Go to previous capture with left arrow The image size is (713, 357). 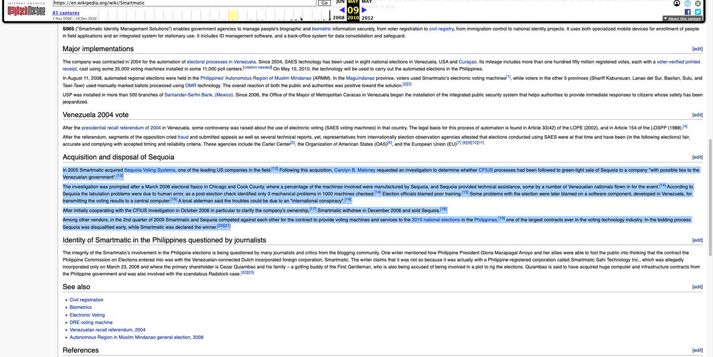pyautogui.click(x=342, y=9)
